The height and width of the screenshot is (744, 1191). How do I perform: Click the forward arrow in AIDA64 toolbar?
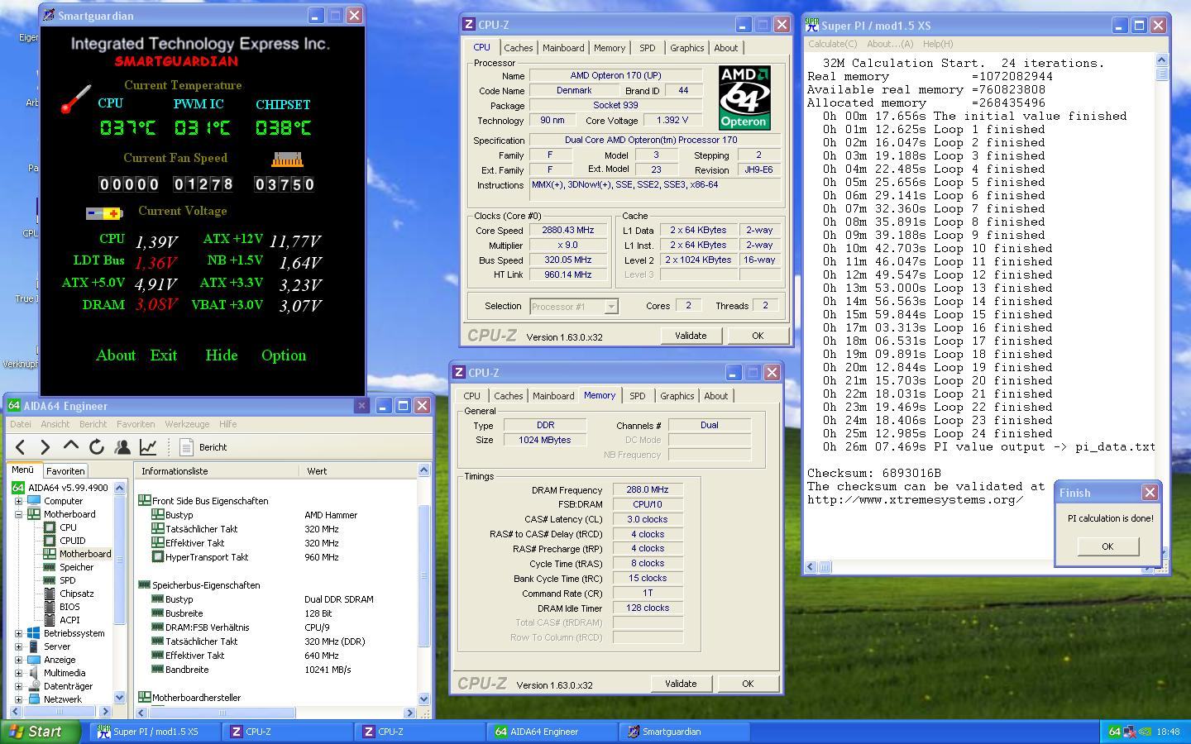(x=45, y=447)
